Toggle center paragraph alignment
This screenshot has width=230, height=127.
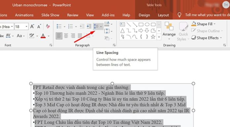pyautogui.click(x=66, y=36)
